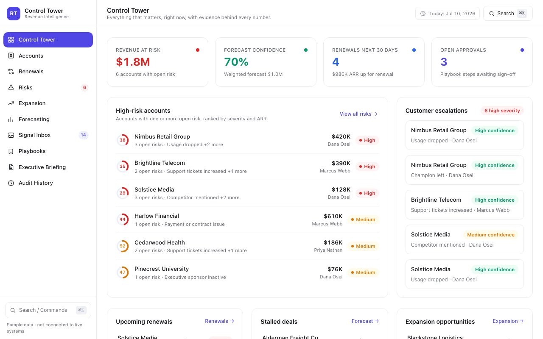Viewport: 543px width, 339px height.
Task: Click the Risks warning triangle icon
Action: tap(11, 87)
